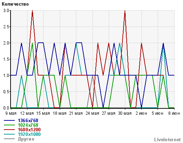Click the 9 мая date label
Image resolution: width=183 pixels, height=143 pixels.
(x=11, y=113)
